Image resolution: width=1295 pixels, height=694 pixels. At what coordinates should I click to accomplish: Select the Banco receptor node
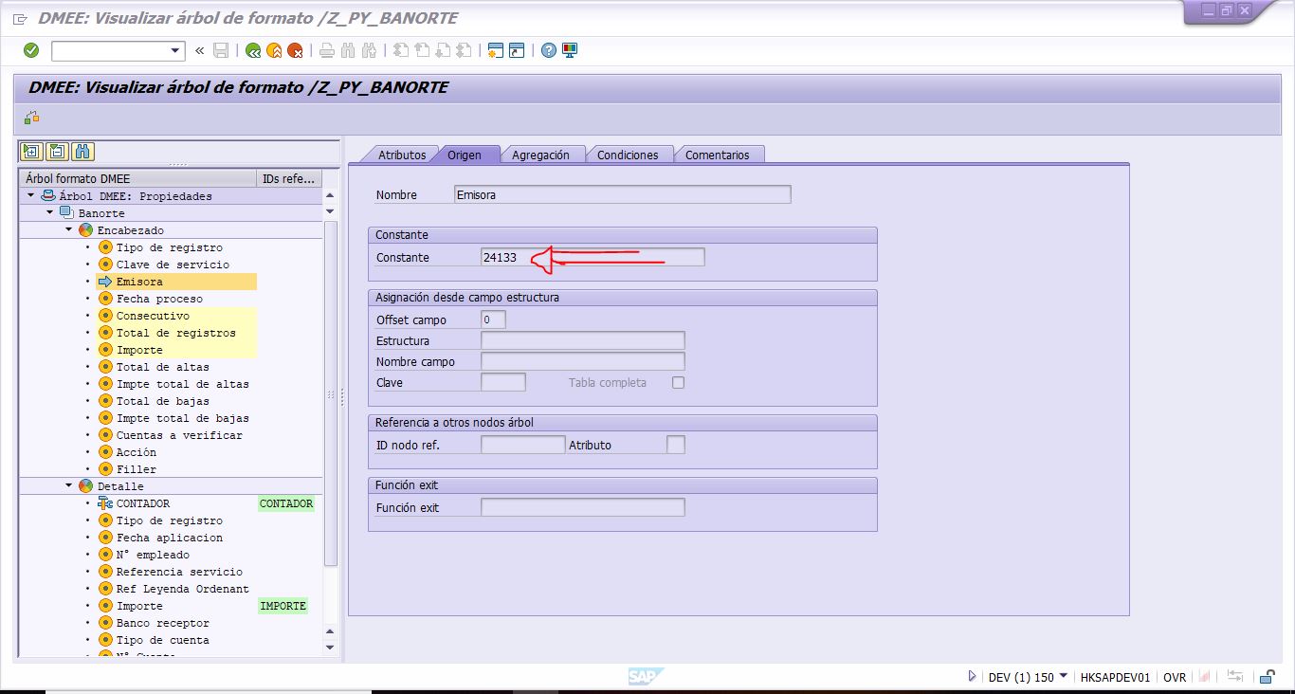click(x=162, y=623)
